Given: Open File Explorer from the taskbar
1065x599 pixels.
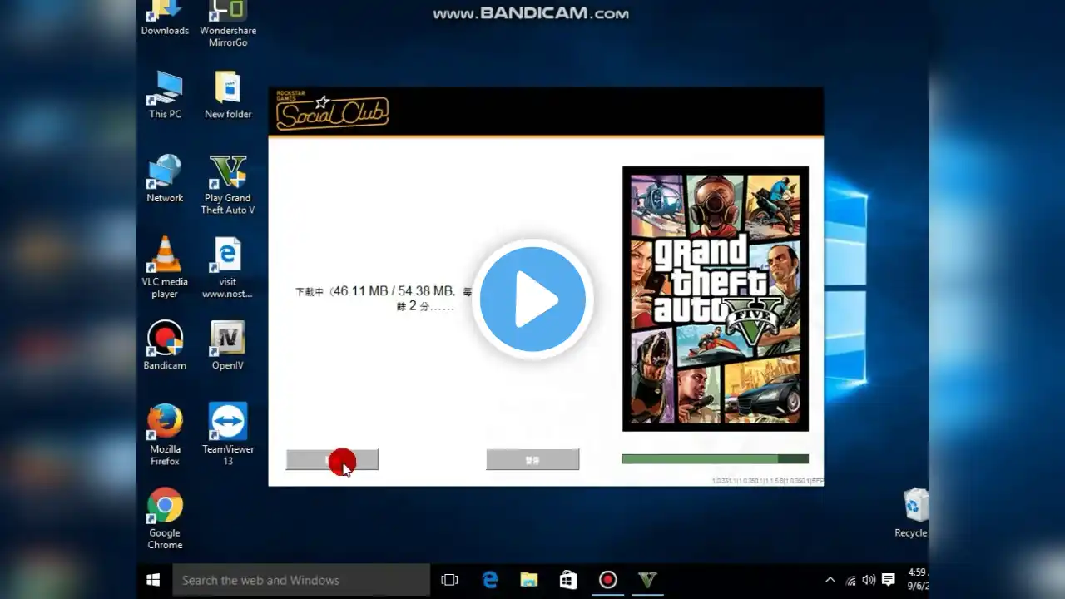Looking at the screenshot, I should pos(529,580).
